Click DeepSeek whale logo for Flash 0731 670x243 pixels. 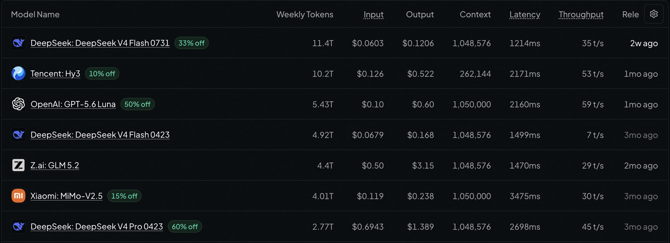tap(18, 43)
